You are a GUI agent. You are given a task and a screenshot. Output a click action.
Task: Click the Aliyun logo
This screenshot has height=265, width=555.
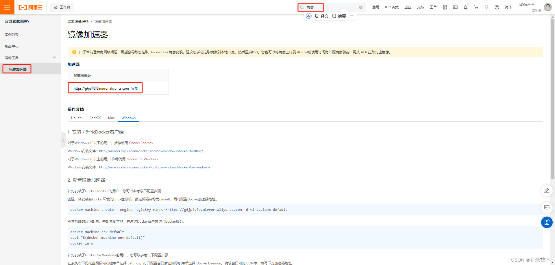pos(30,7)
